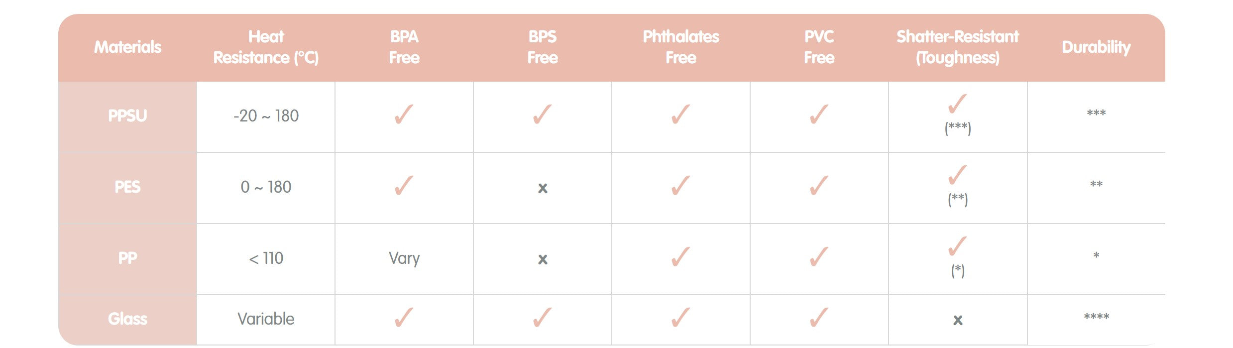Click the Heat Resistance (°C) header
1233x348 pixels.
266,47
